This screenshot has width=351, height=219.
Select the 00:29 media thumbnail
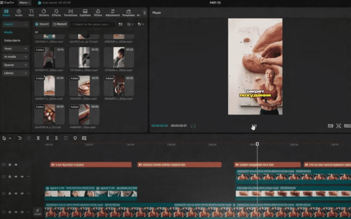click(x=49, y=115)
